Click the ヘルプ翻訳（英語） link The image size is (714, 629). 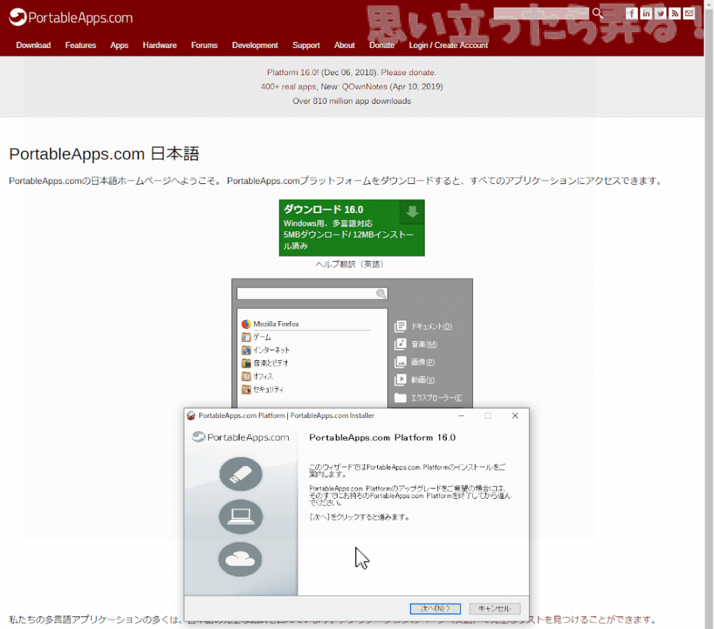point(350,264)
